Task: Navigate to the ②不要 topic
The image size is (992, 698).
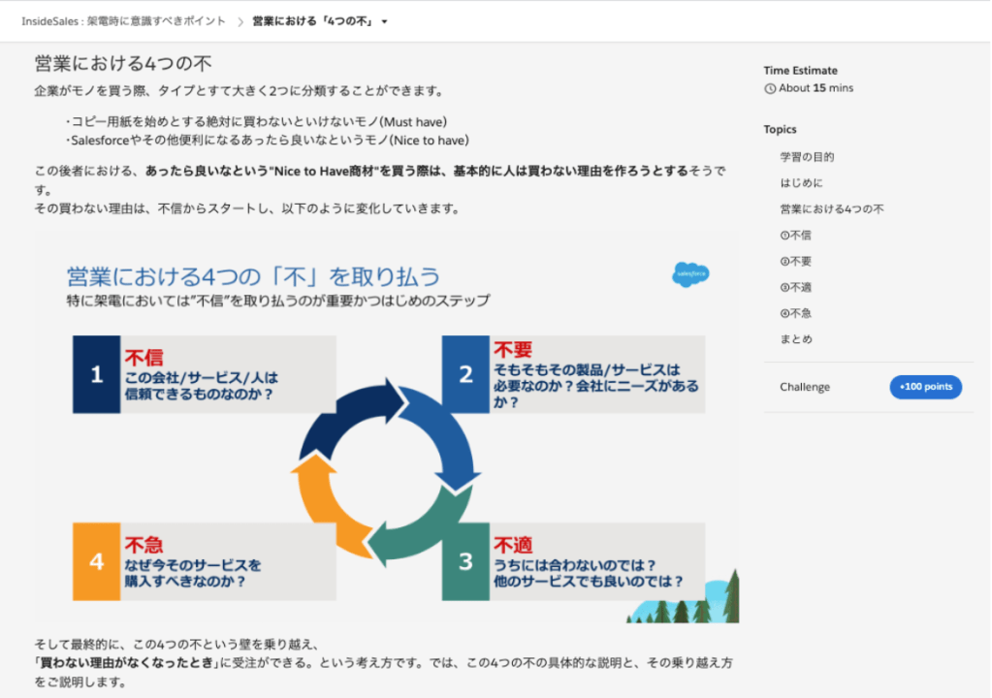Action: [x=795, y=261]
